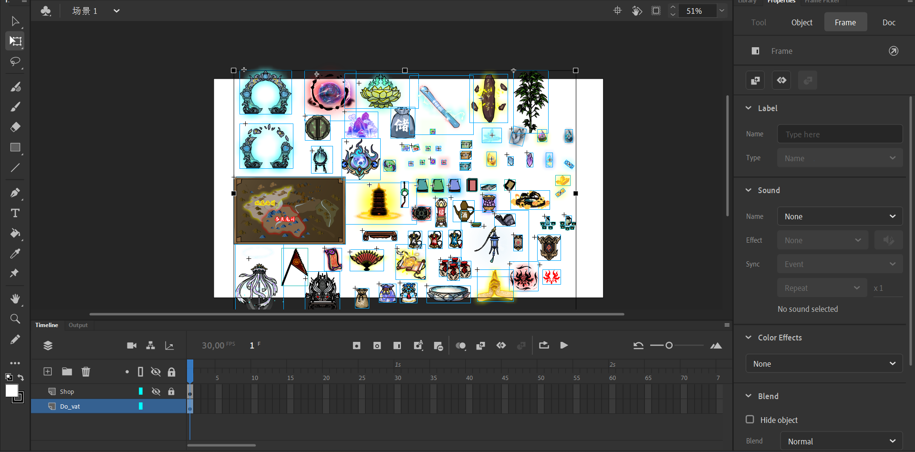Open the Output panel tab
Screen dimensions: 915x452
pyautogui.click(x=78, y=325)
